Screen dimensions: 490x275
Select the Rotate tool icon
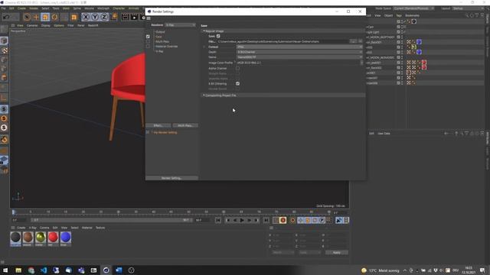coord(54,17)
